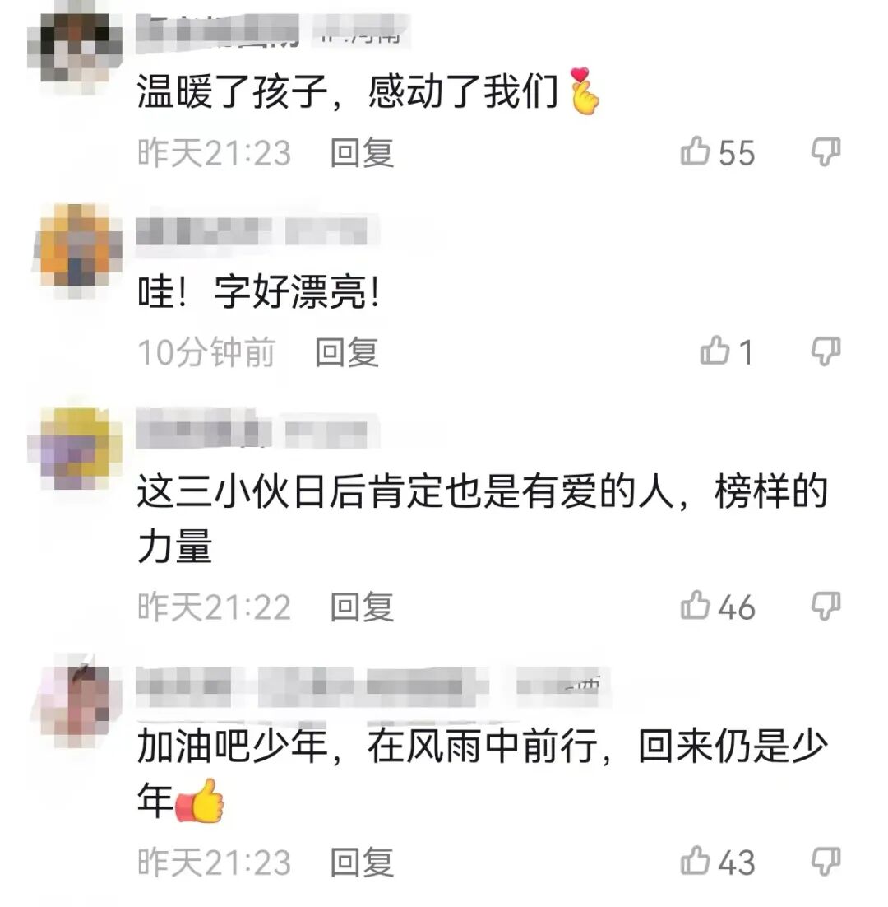Viewport: 888px width, 907px height.
Task: Select the comment text '加油吧少年，在风雨中前行'
Action: pyautogui.click(x=368, y=747)
